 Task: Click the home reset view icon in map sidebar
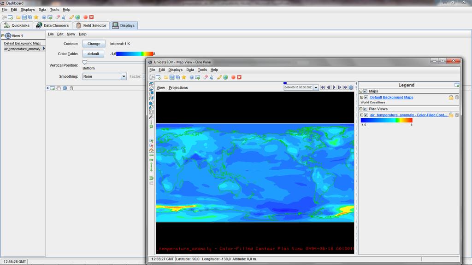click(x=151, y=150)
